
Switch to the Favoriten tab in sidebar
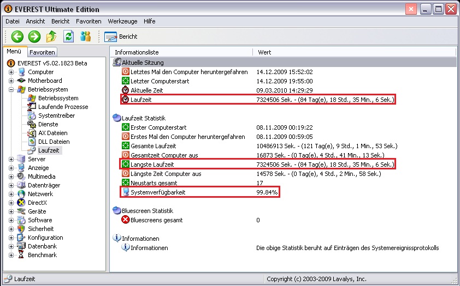coord(42,52)
